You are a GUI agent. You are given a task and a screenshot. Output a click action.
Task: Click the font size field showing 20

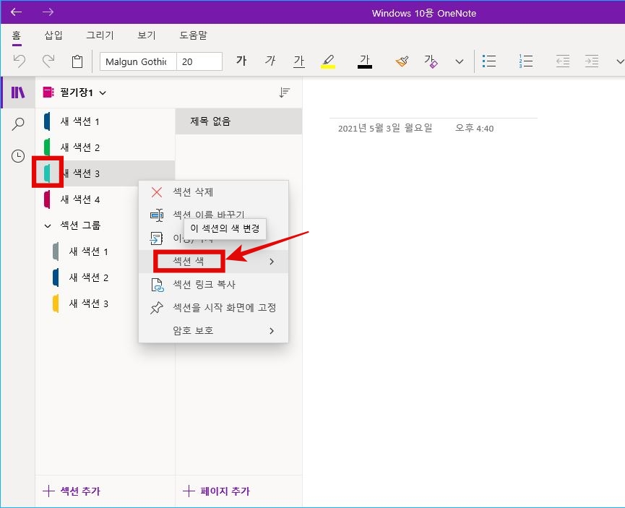(x=199, y=61)
